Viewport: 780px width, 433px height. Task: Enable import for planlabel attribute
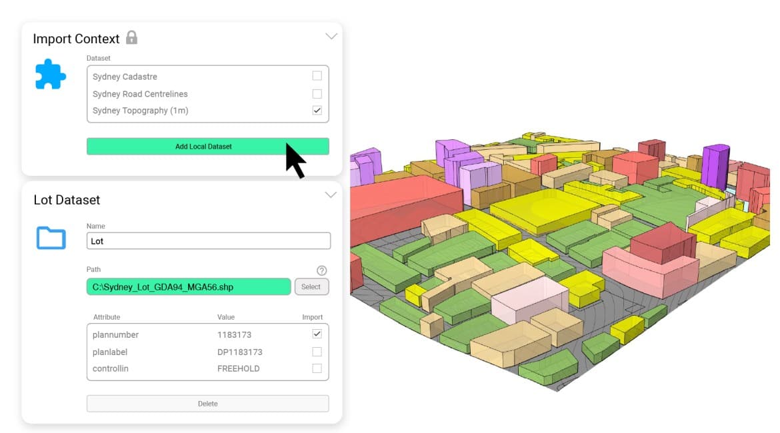317,352
